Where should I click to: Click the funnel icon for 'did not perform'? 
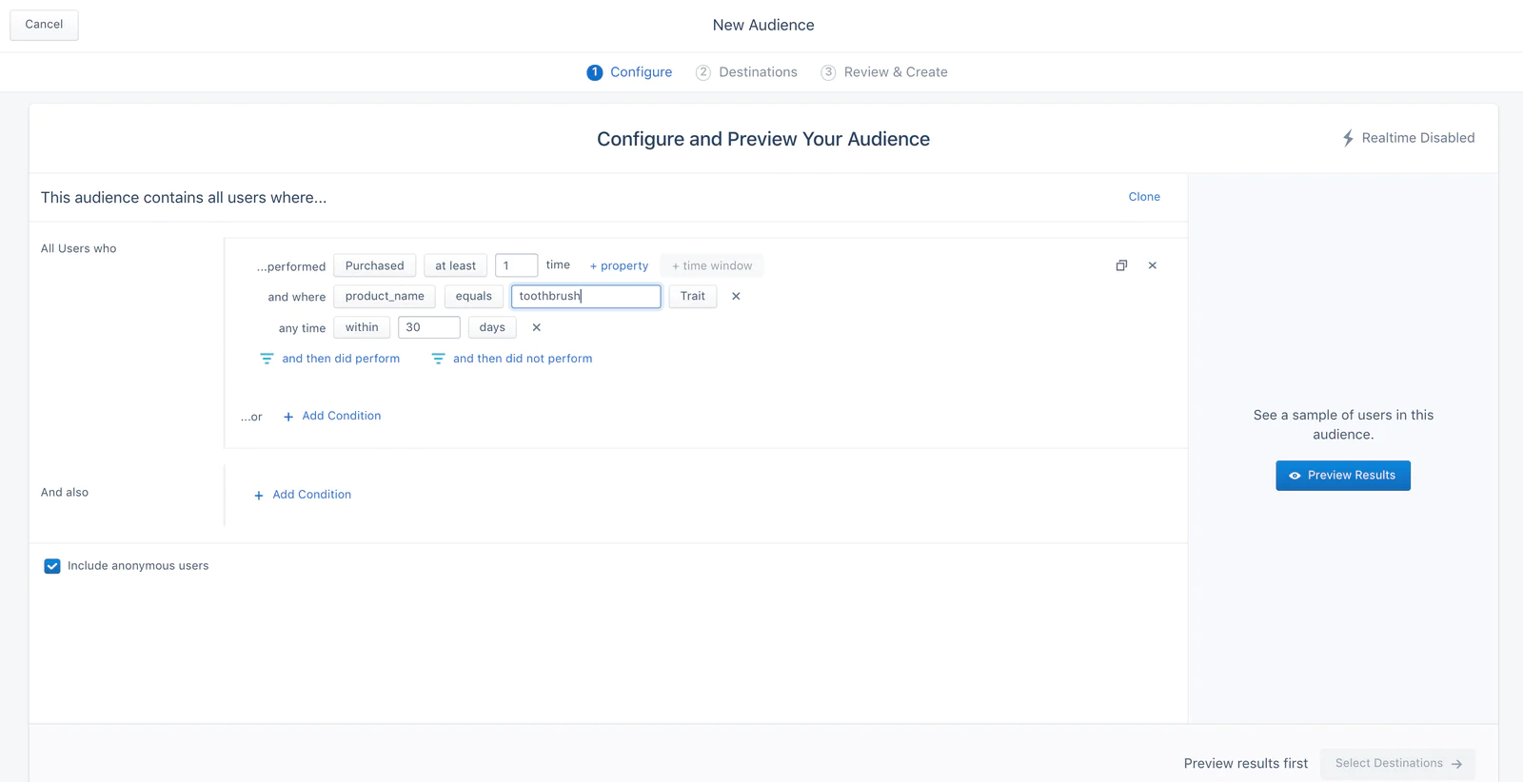438,359
